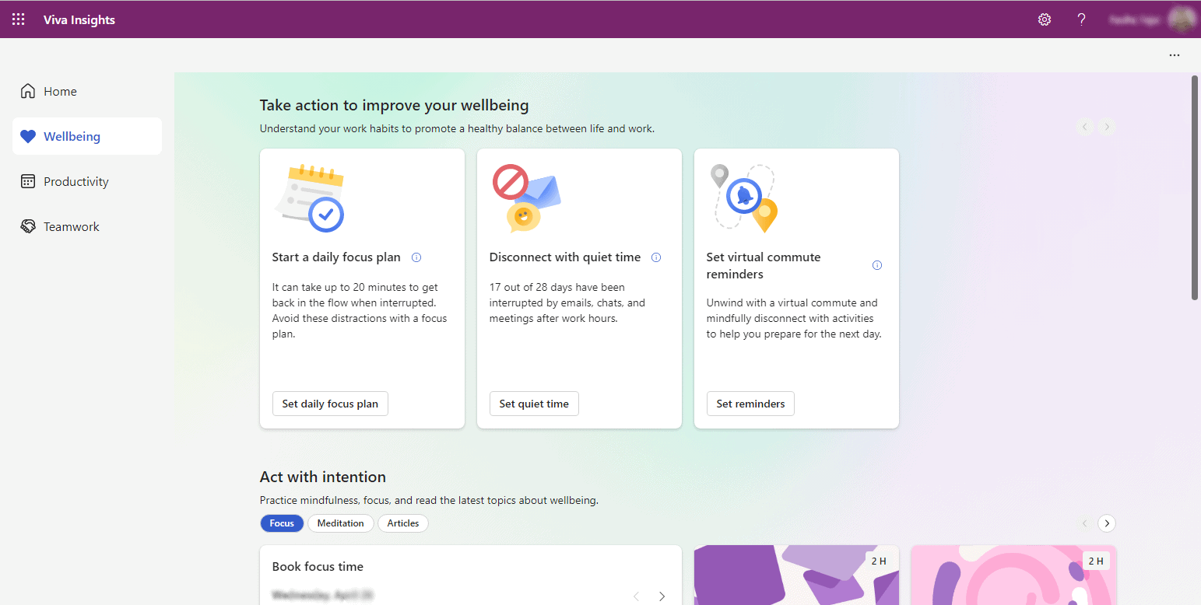This screenshot has height=605, width=1201.
Task: Click 'Set virtual commute reminders' title
Action: [x=764, y=265]
